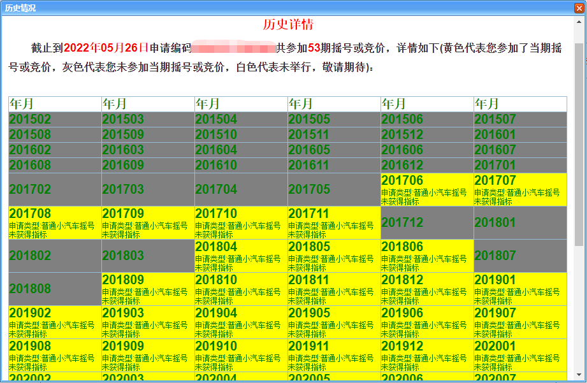Click the red 历史详情 heading
Screen dimensions: 587x383
288,25
